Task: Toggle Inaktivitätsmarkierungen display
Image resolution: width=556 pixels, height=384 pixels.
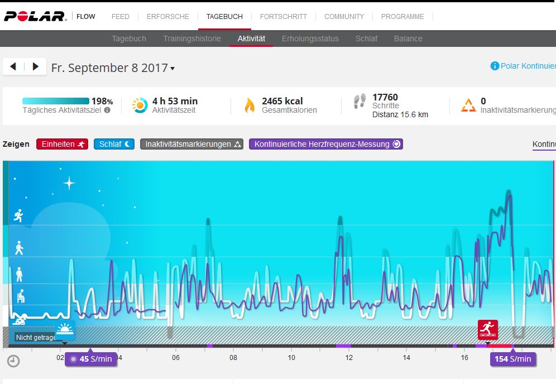Action: coord(191,144)
